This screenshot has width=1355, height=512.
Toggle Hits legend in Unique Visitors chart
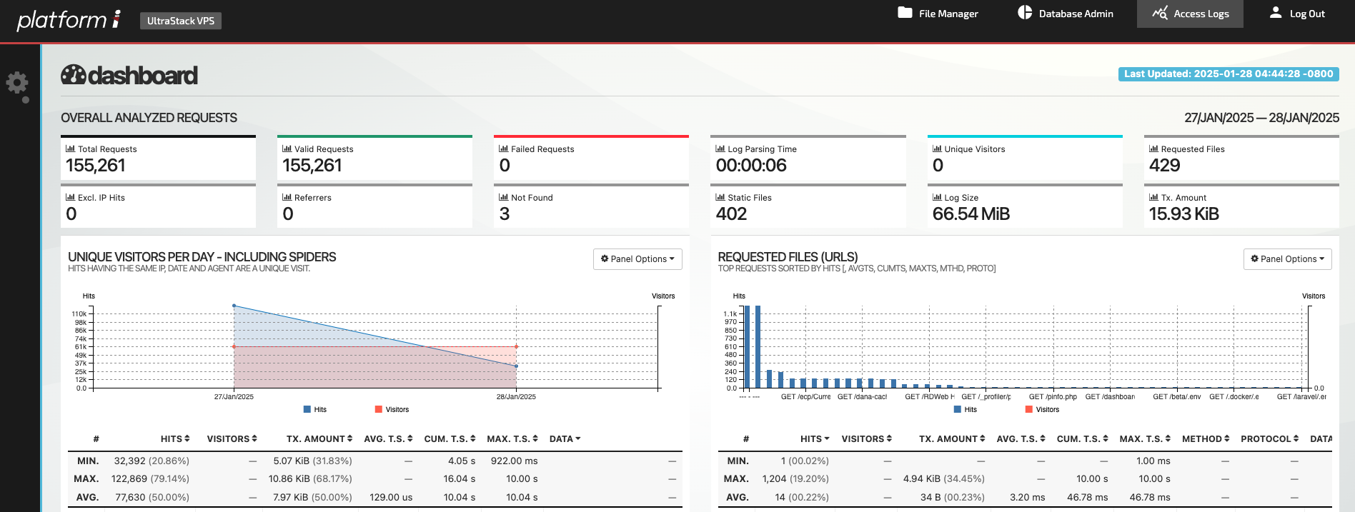[x=314, y=409]
